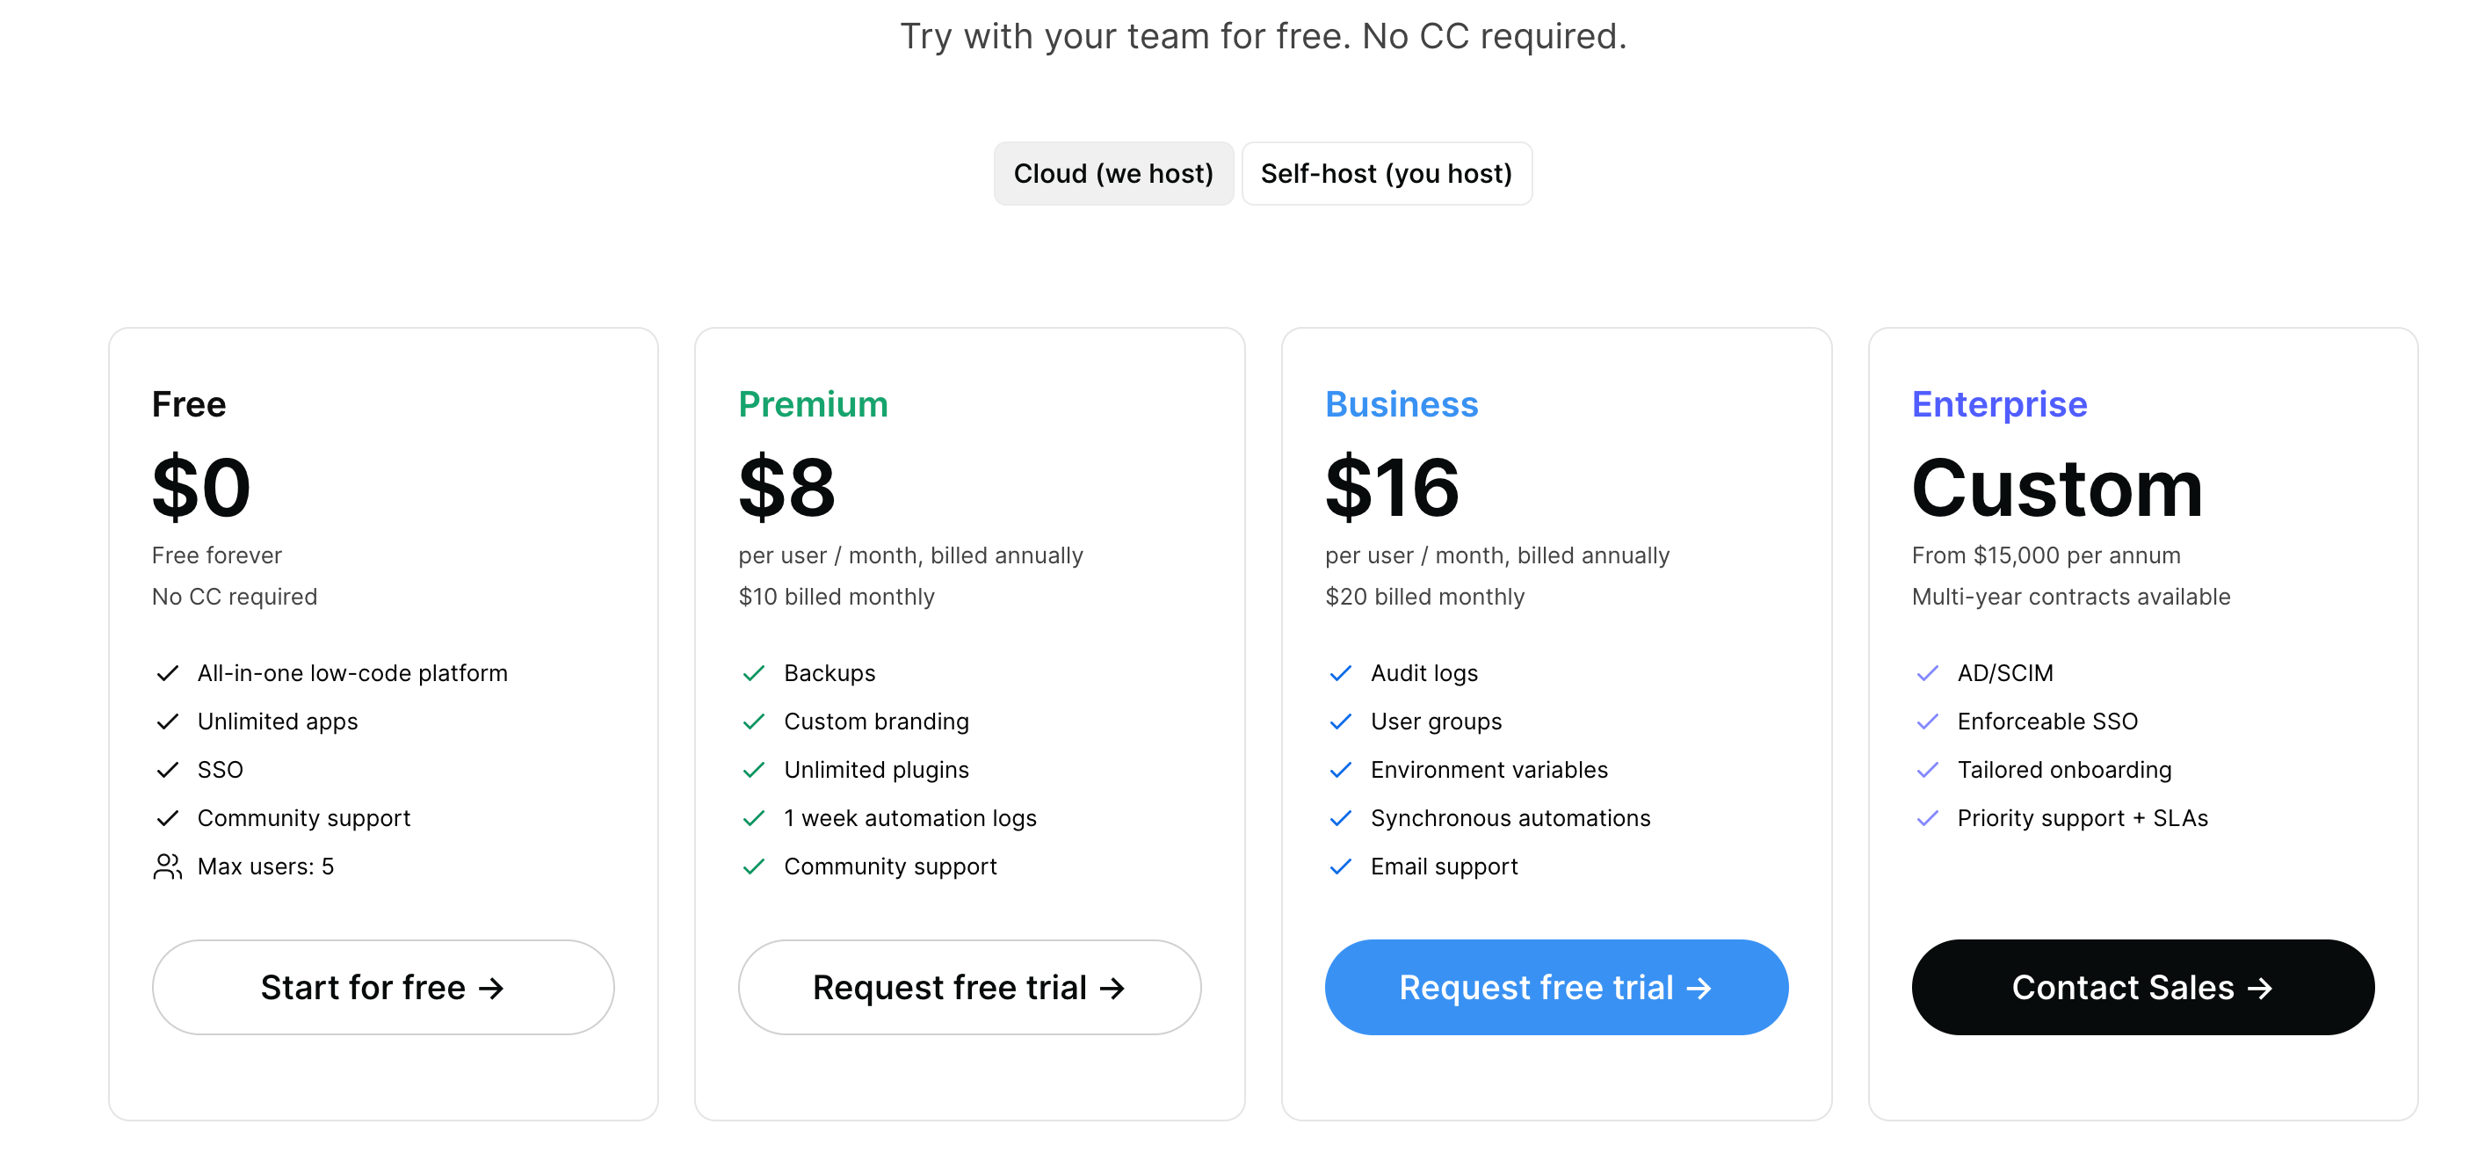This screenshot has height=1153, width=2492.
Task: Click the Business plan heading
Action: click(x=1401, y=404)
